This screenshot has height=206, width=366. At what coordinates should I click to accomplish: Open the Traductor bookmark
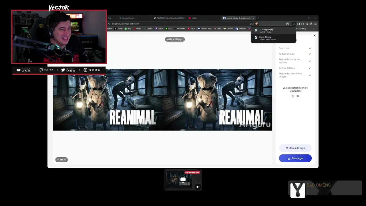pos(241,29)
